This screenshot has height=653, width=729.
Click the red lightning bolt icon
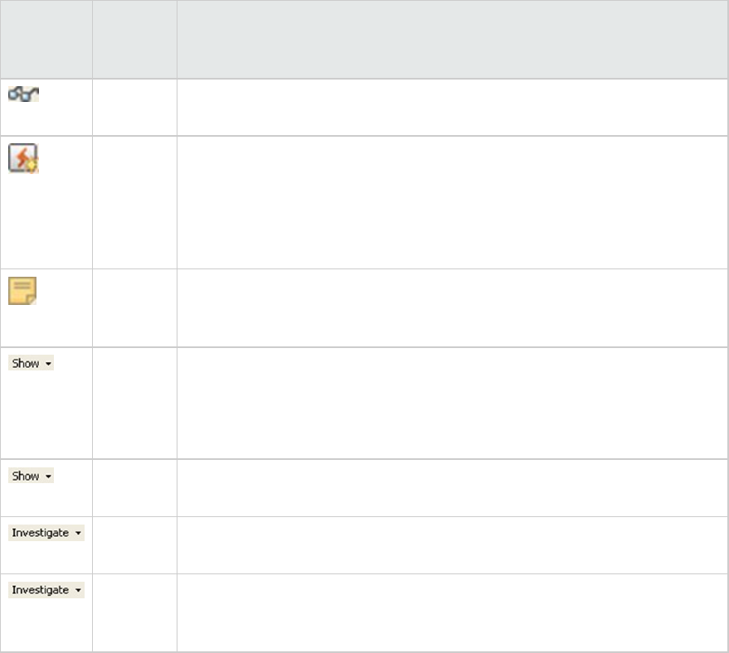[x=23, y=158]
